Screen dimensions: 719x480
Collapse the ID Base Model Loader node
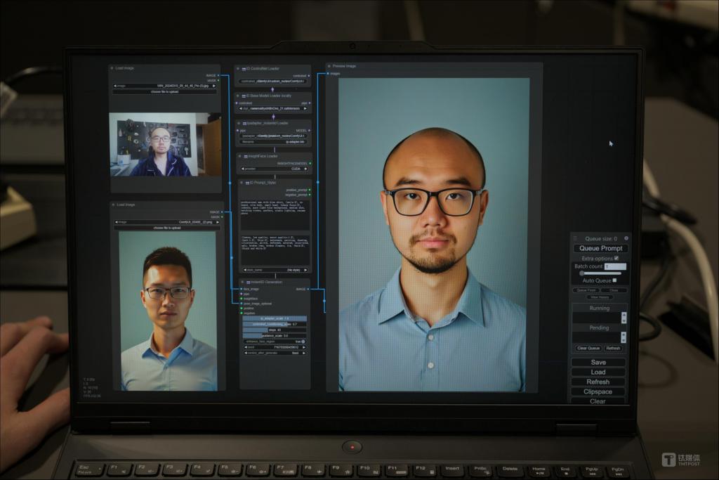pyautogui.click(x=237, y=96)
